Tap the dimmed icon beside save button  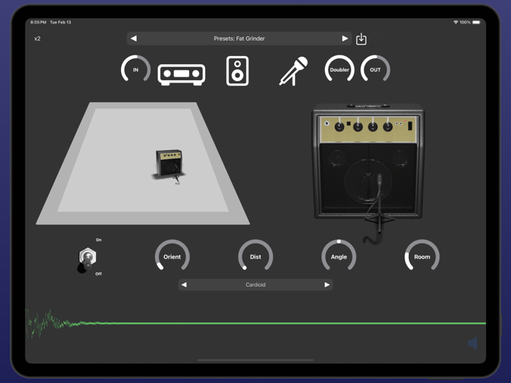[x=378, y=39]
